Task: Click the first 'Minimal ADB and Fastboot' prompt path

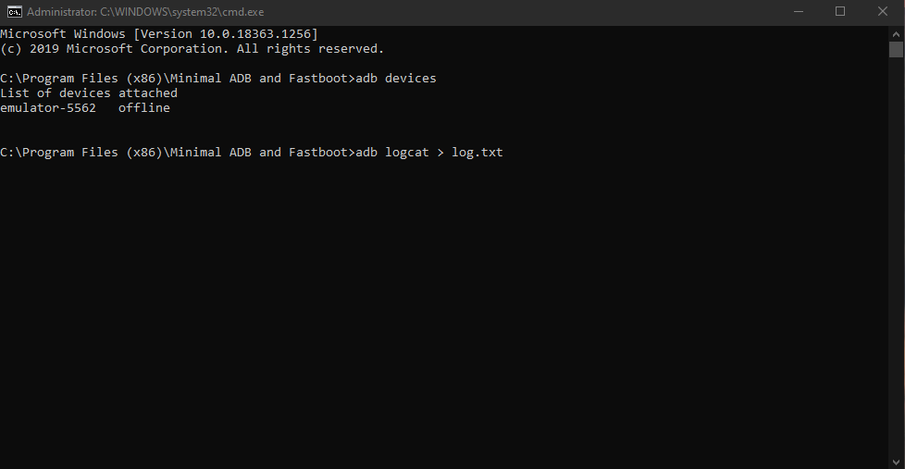Action: (x=176, y=79)
